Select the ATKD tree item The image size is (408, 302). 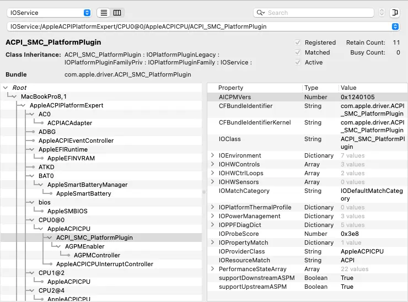[x=46, y=167]
